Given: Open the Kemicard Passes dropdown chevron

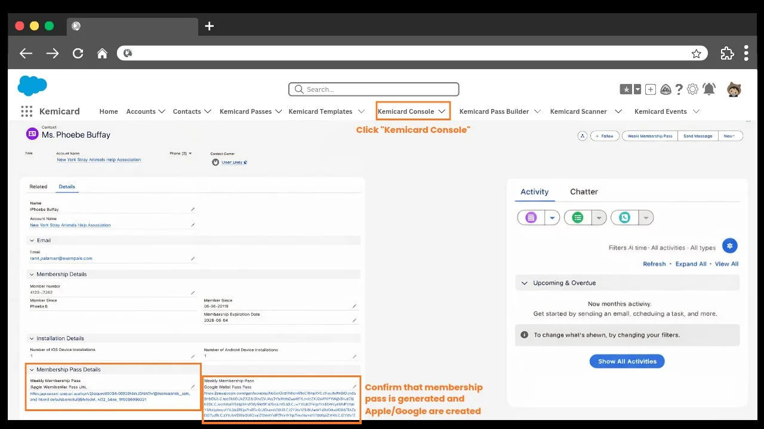Looking at the screenshot, I should point(279,111).
